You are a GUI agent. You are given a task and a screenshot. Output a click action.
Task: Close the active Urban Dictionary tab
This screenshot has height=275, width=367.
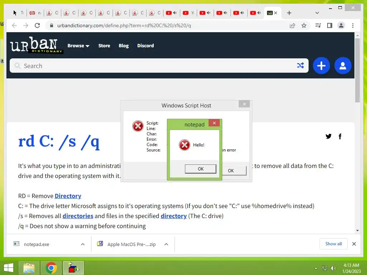coord(276,13)
